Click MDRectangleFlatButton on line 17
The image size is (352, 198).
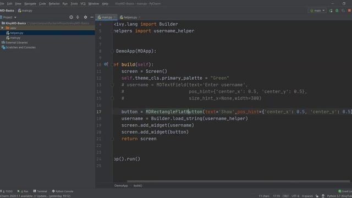click(x=174, y=112)
